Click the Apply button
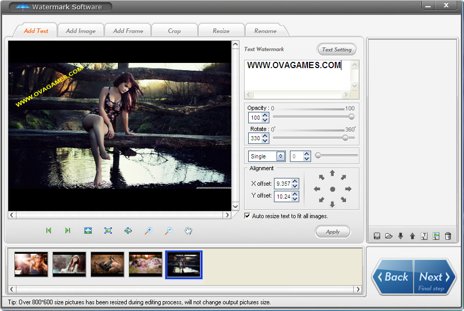 point(333,232)
